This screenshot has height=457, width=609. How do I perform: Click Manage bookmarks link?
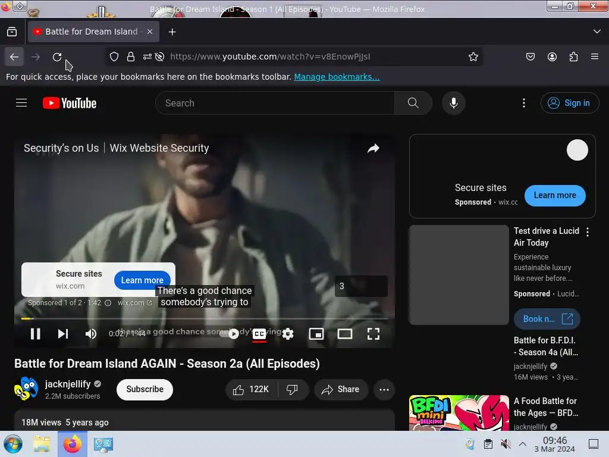tap(337, 77)
